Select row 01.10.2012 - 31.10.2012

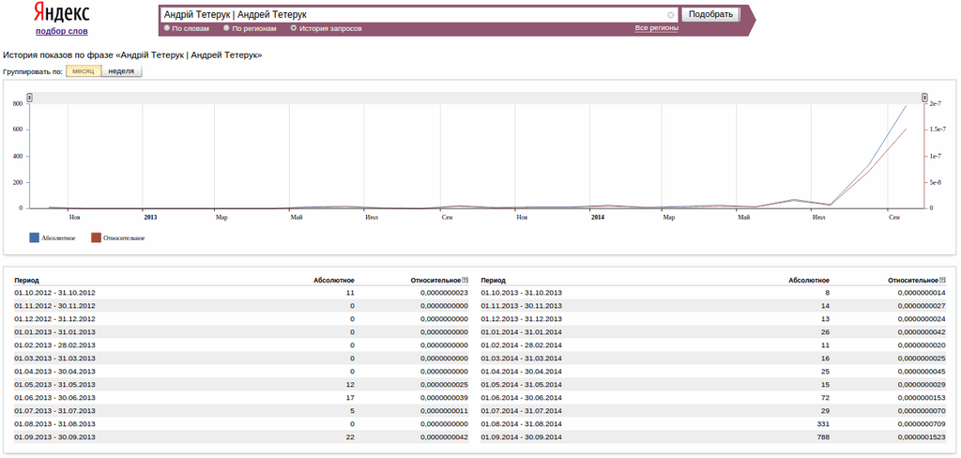point(241,293)
